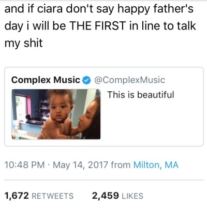
Task: Click the word 'from' before the location
Action: pos(121,164)
